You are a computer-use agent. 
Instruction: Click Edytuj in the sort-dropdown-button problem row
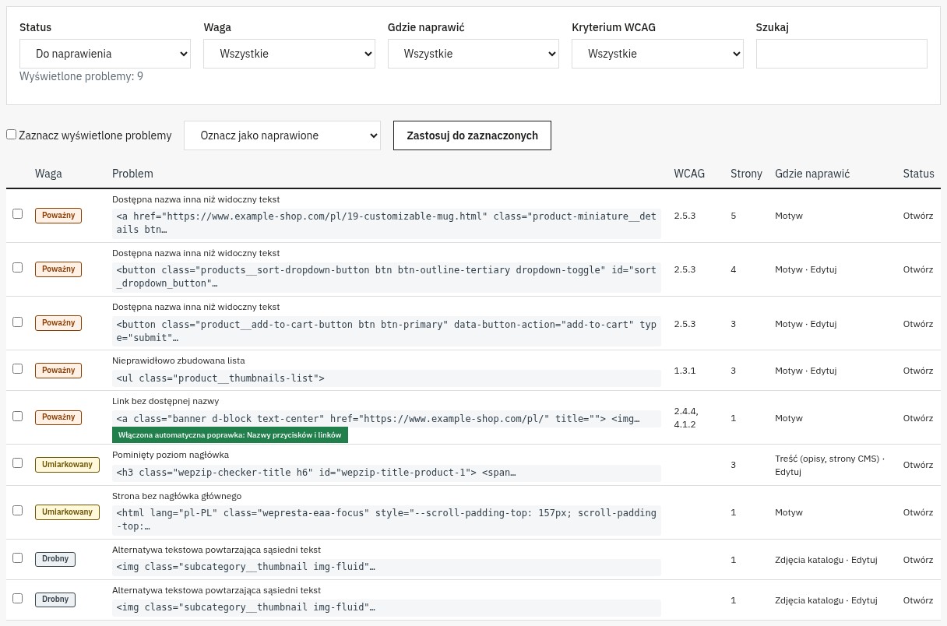(x=823, y=269)
